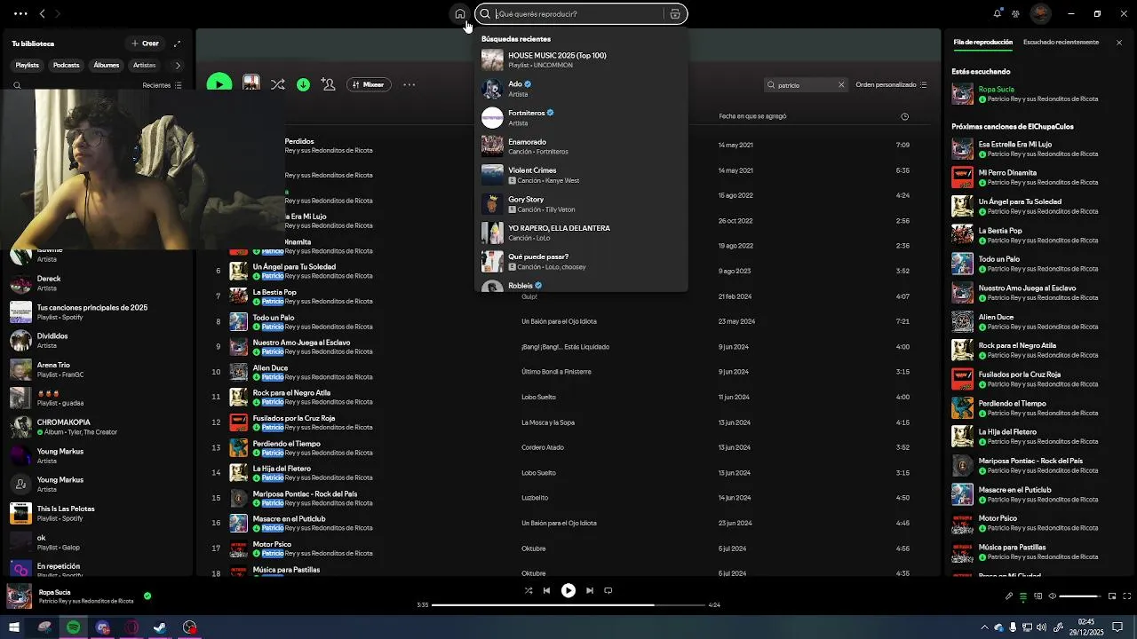The height and width of the screenshot is (639, 1137).
Task: Adjust the volume slider
Action: point(1080,596)
